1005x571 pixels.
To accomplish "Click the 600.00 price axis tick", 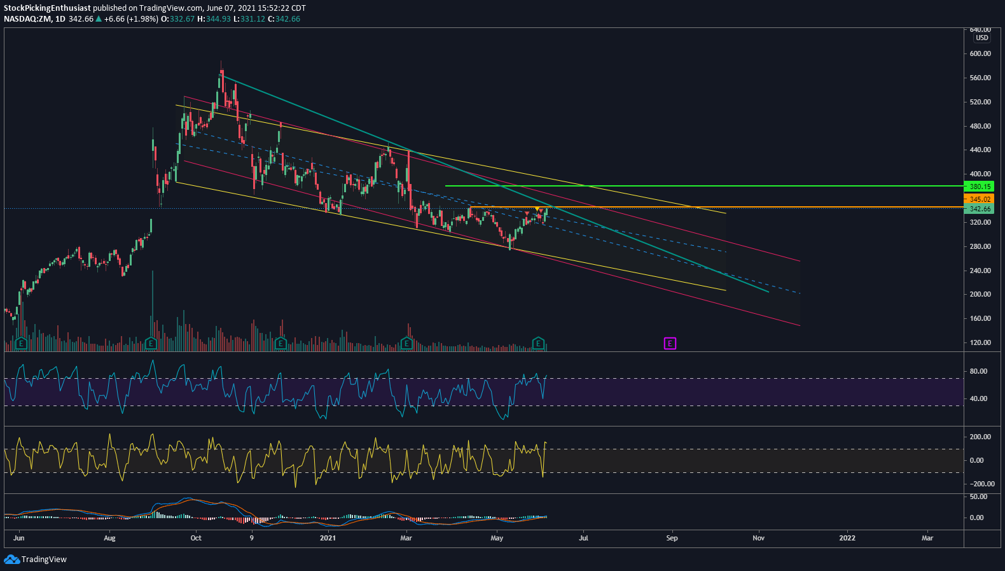I will [980, 54].
